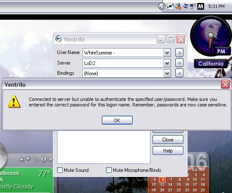The image size is (232, 193).
Task: Click the wireless network monitor tray icon
Action: pyautogui.click(x=193, y=6)
